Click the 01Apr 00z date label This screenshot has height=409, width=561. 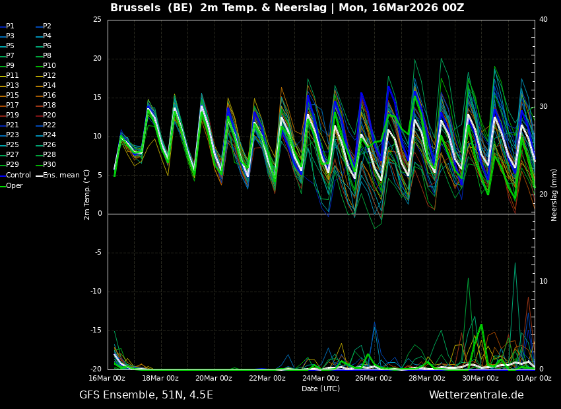coord(533,378)
